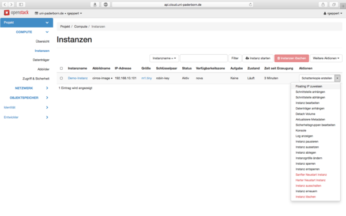346x216 pixels.
Task: Close the actions menu via caret toggle
Action: [337, 78]
